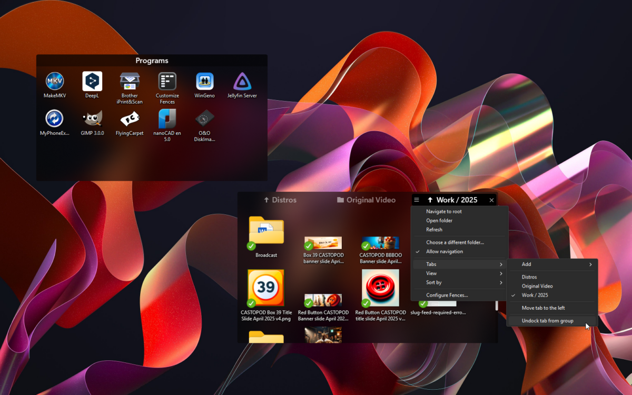Open the View submenu

tap(431, 273)
